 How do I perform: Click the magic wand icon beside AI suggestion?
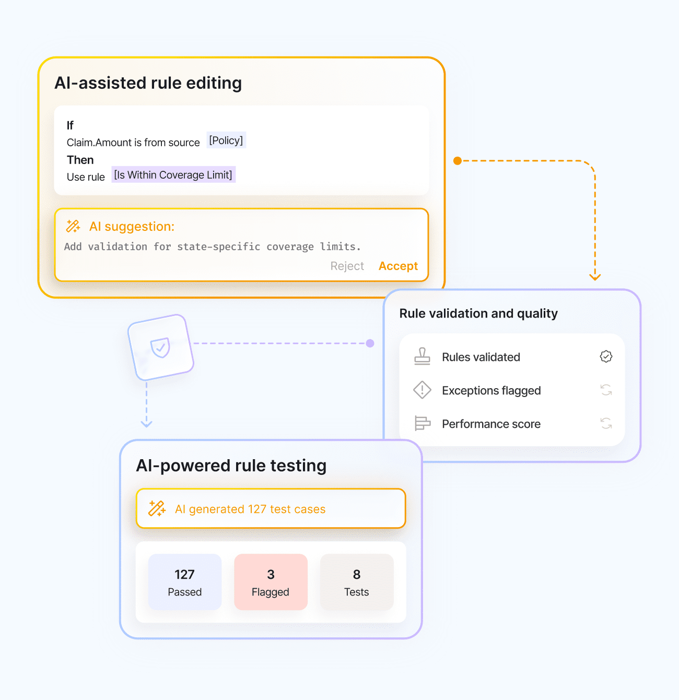click(73, 226)
